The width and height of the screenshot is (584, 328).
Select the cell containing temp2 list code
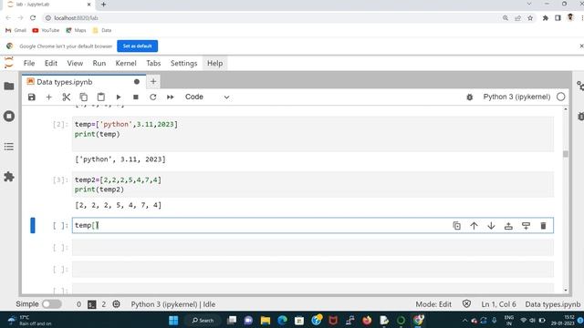(x=313, y=184)
